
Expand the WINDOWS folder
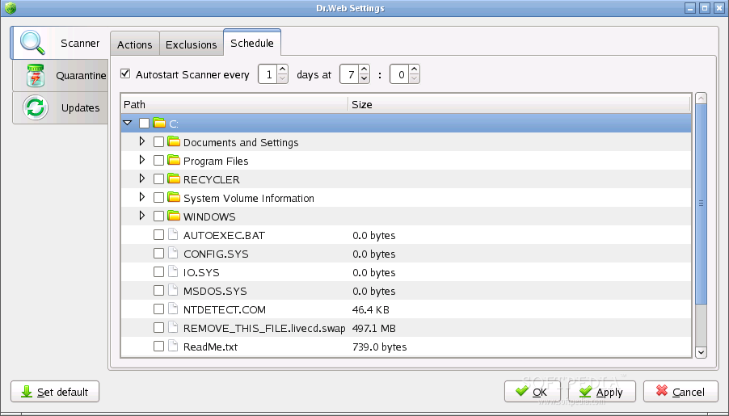click(x=142, y=215)
